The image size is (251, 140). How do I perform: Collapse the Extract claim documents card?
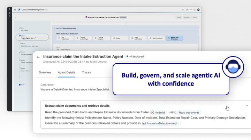pos(247,106)
